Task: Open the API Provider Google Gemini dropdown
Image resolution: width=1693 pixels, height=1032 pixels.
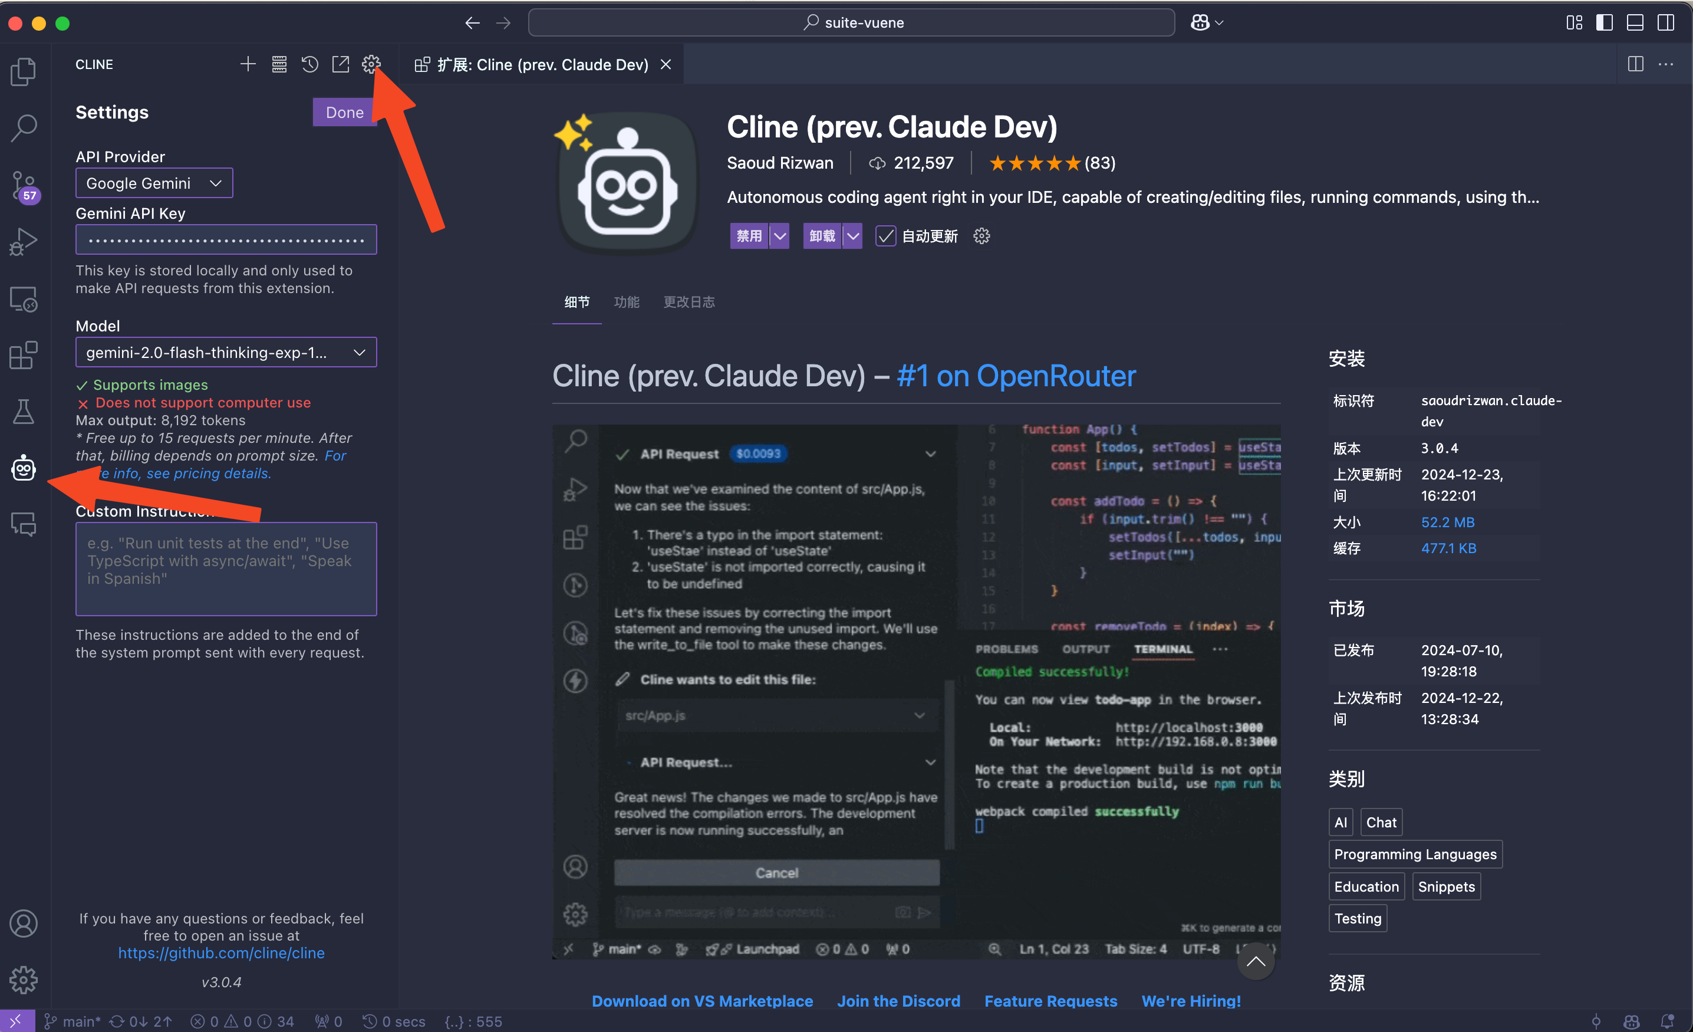Action: (154, 183)
